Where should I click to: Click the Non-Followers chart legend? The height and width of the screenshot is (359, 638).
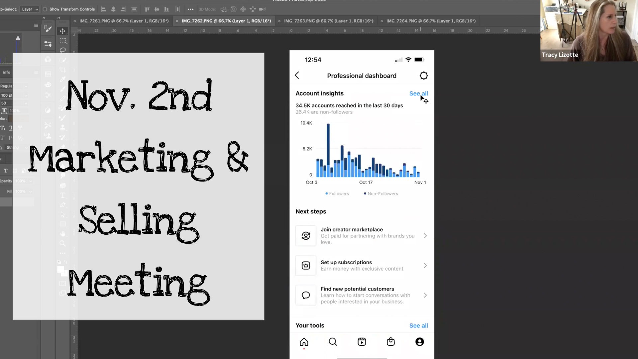point(381,193)
